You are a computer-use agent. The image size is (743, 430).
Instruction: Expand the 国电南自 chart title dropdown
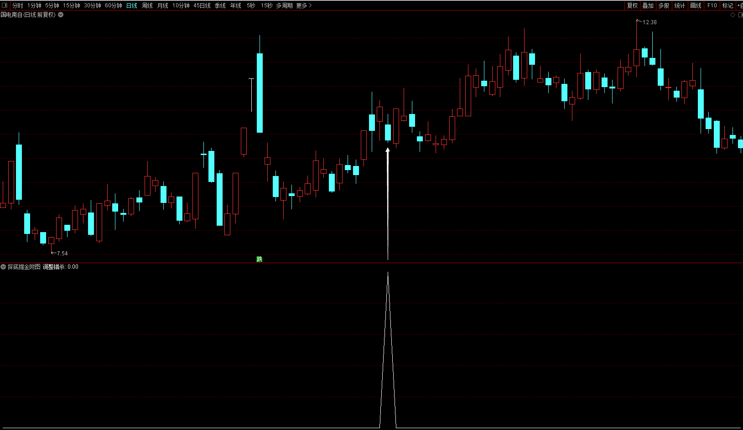coord(61,15)
